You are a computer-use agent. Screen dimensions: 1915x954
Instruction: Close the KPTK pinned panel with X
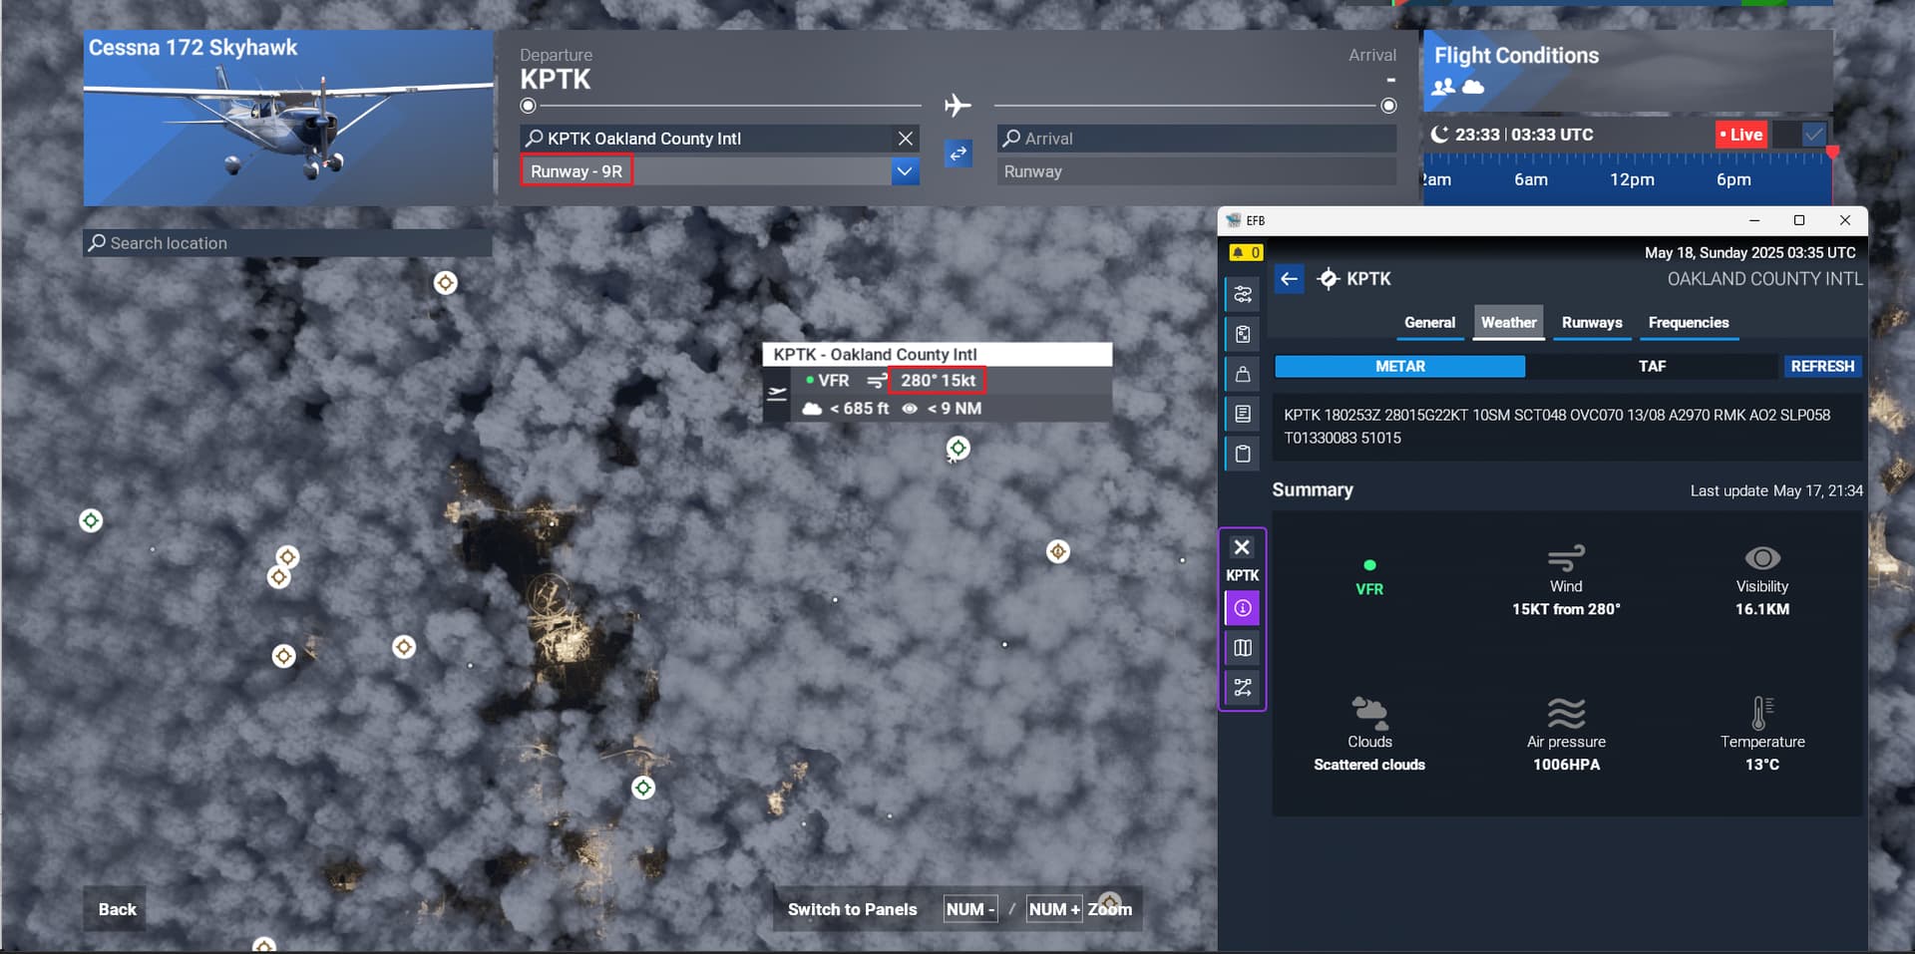pos(1242,547)
